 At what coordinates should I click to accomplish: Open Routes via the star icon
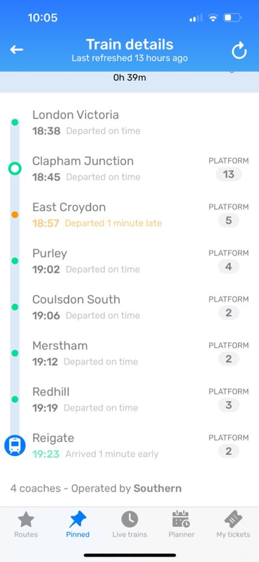(x=26, y=519)
